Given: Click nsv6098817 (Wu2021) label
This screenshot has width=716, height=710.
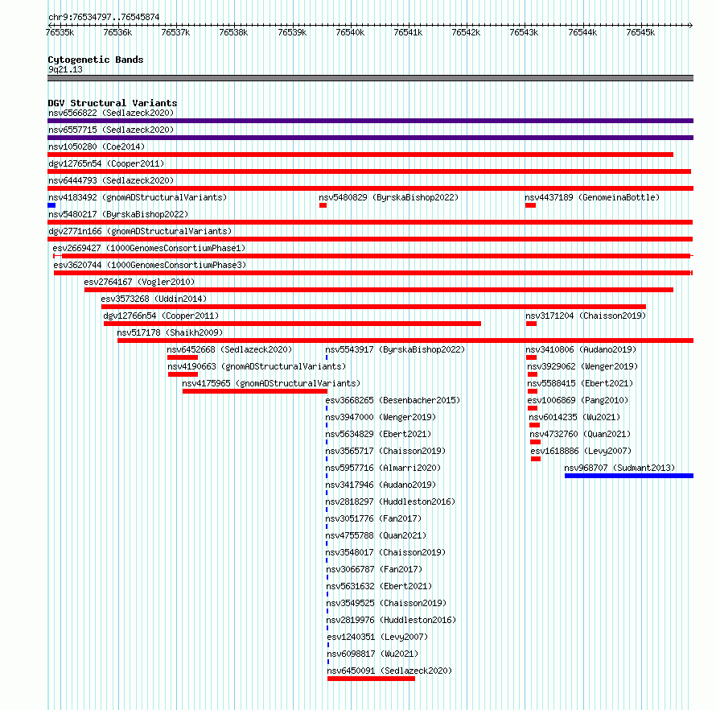Looking at the screenshot, I should tap(373, 654).
